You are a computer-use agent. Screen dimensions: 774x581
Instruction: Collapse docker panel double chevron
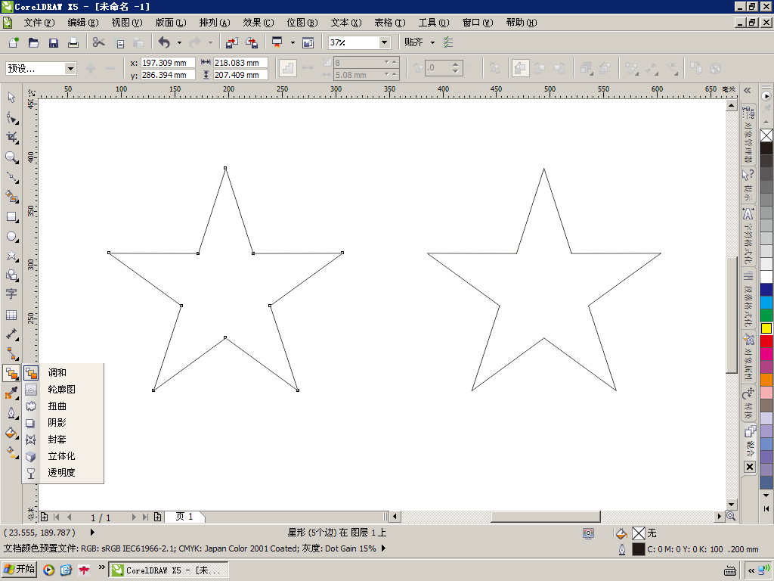pyautogui.click(x=748, y=91)
